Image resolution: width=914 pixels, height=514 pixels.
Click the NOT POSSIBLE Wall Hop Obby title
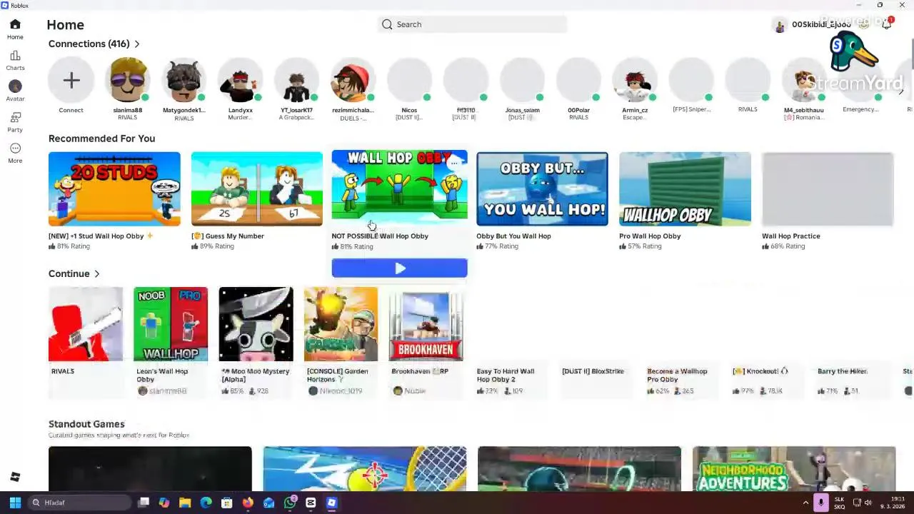tap(380, 236)
